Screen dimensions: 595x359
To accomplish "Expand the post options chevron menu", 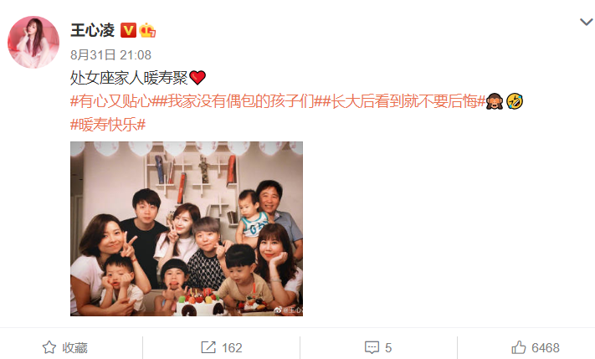I will pos(586,22).
